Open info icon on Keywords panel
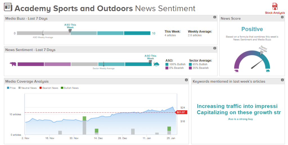The height and width of the screenshot is (145, 288). pyautogui.click(x=282, y=80)
